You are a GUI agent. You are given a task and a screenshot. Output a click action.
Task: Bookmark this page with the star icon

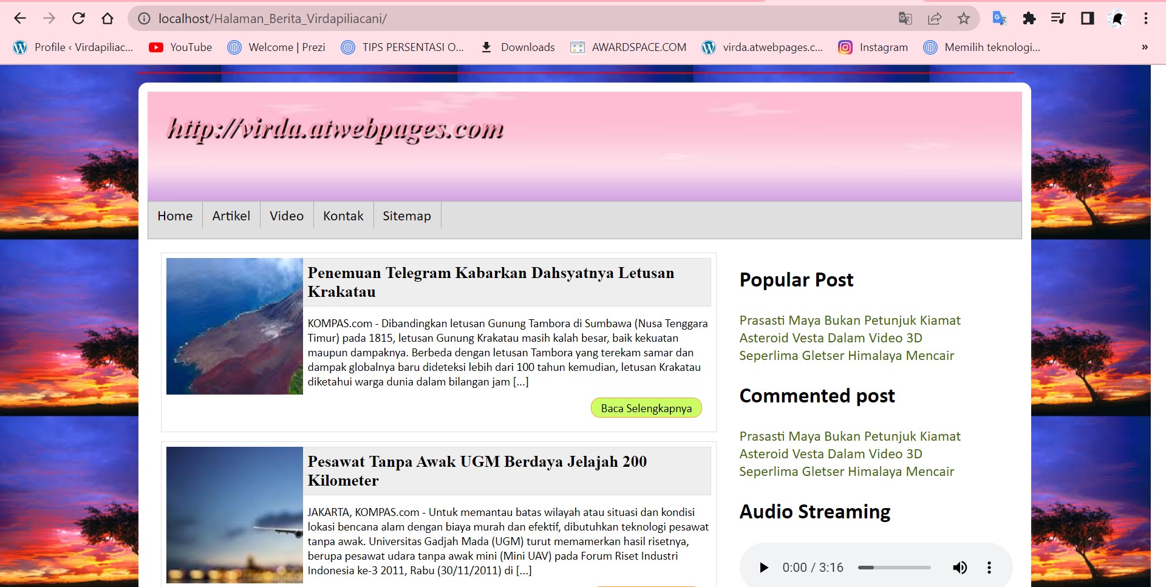pyautogui.click(x=964, y=18)
